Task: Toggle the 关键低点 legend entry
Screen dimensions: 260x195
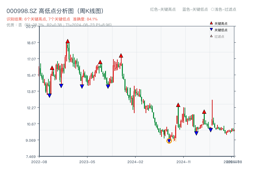Action: (219, 30)
